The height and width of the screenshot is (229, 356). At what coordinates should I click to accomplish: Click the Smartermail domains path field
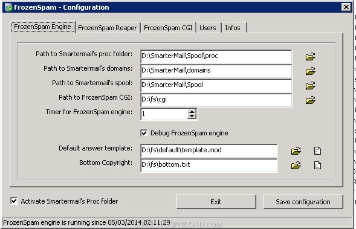coord(216,71)
